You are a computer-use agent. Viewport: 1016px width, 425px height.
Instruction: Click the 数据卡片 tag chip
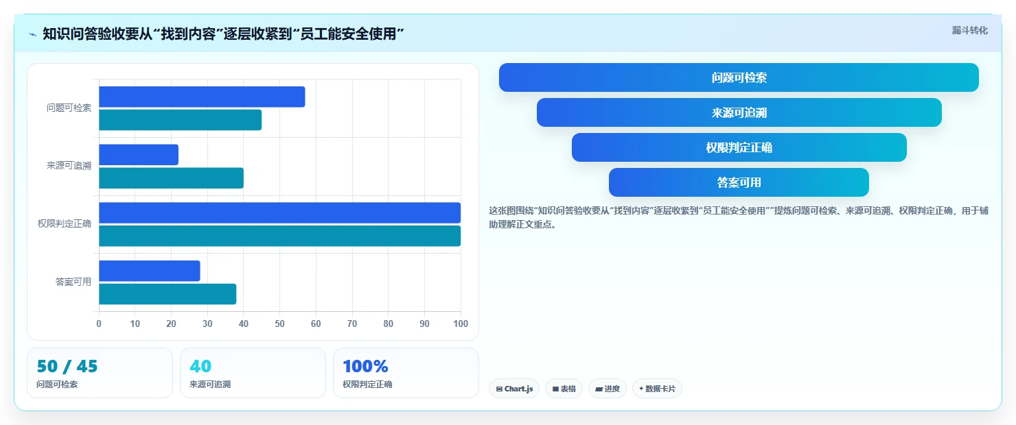[x=657, y=389]
